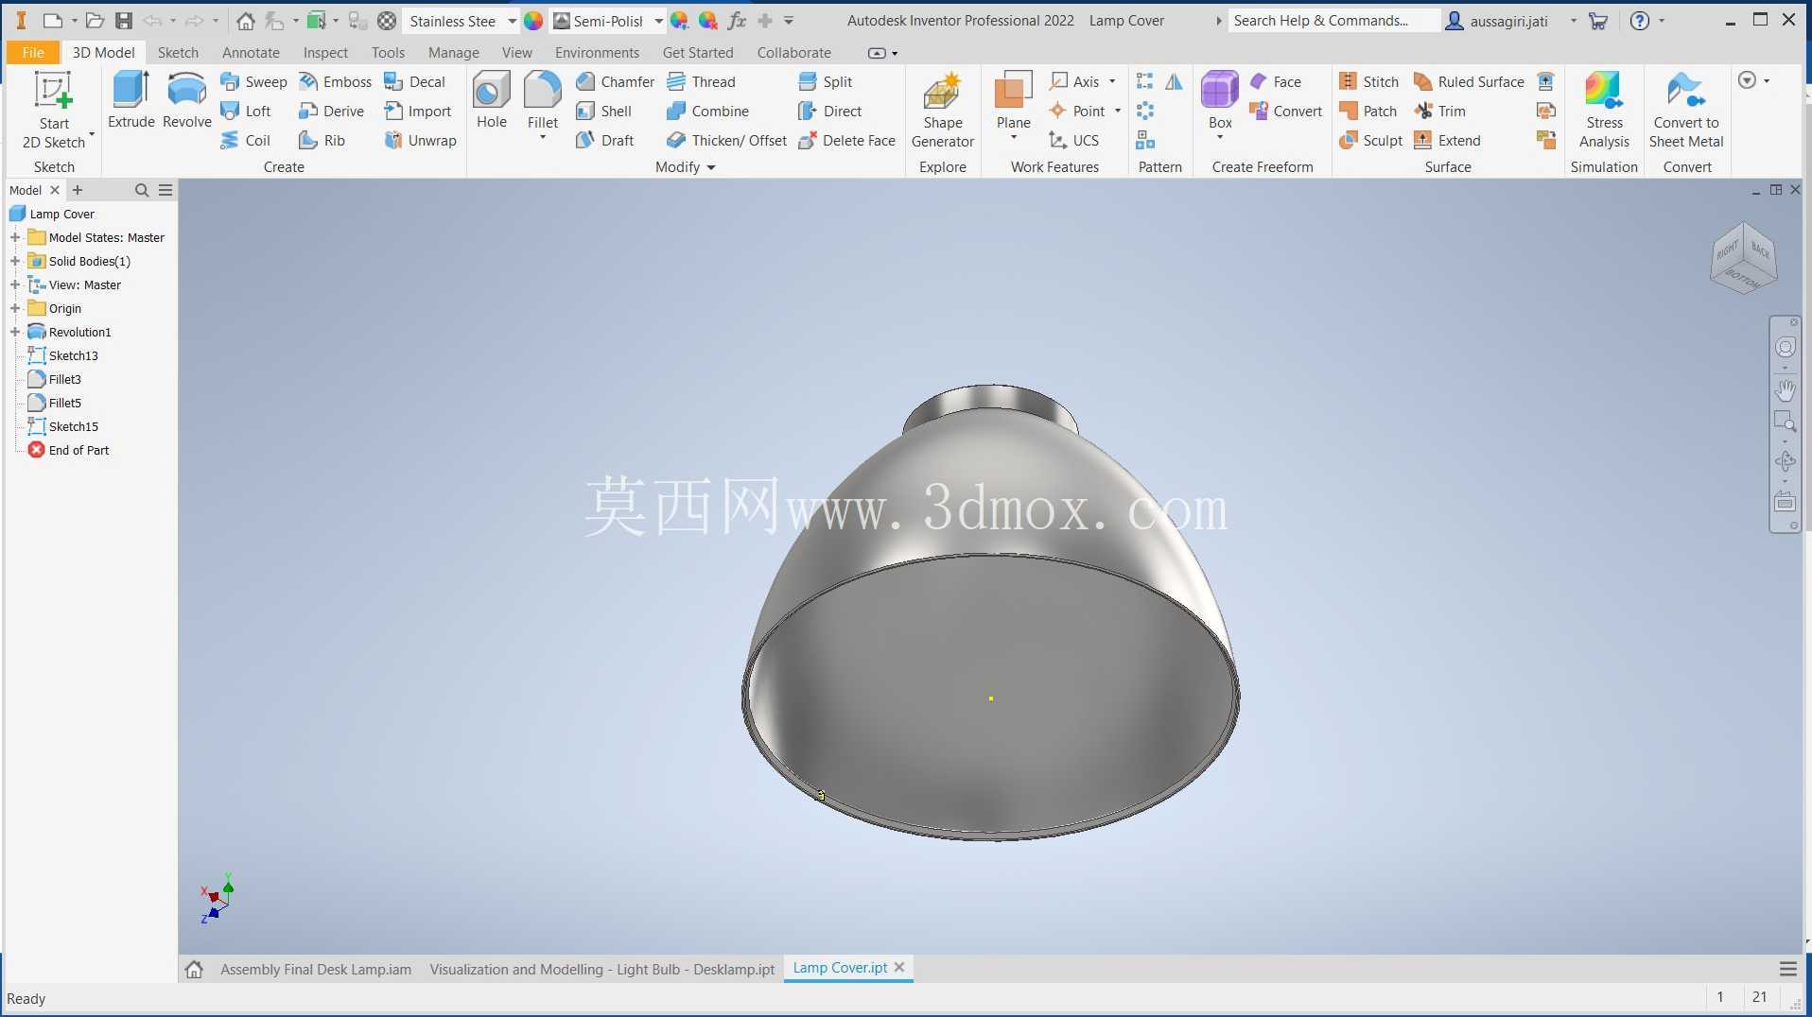
Task: Expand Model States: Master node
Action: 15,238
